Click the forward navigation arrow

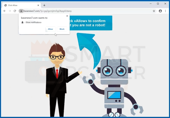point(10,11)
